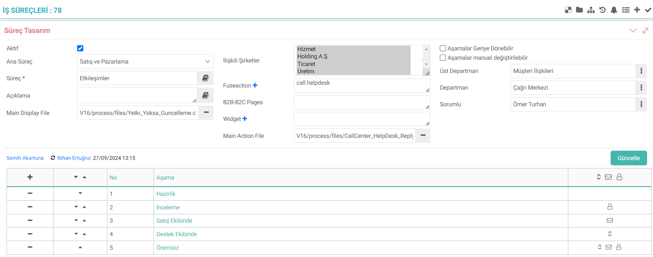
Task: Move the Destek Ekibinde stage down
Action: [x=76, y=234]
